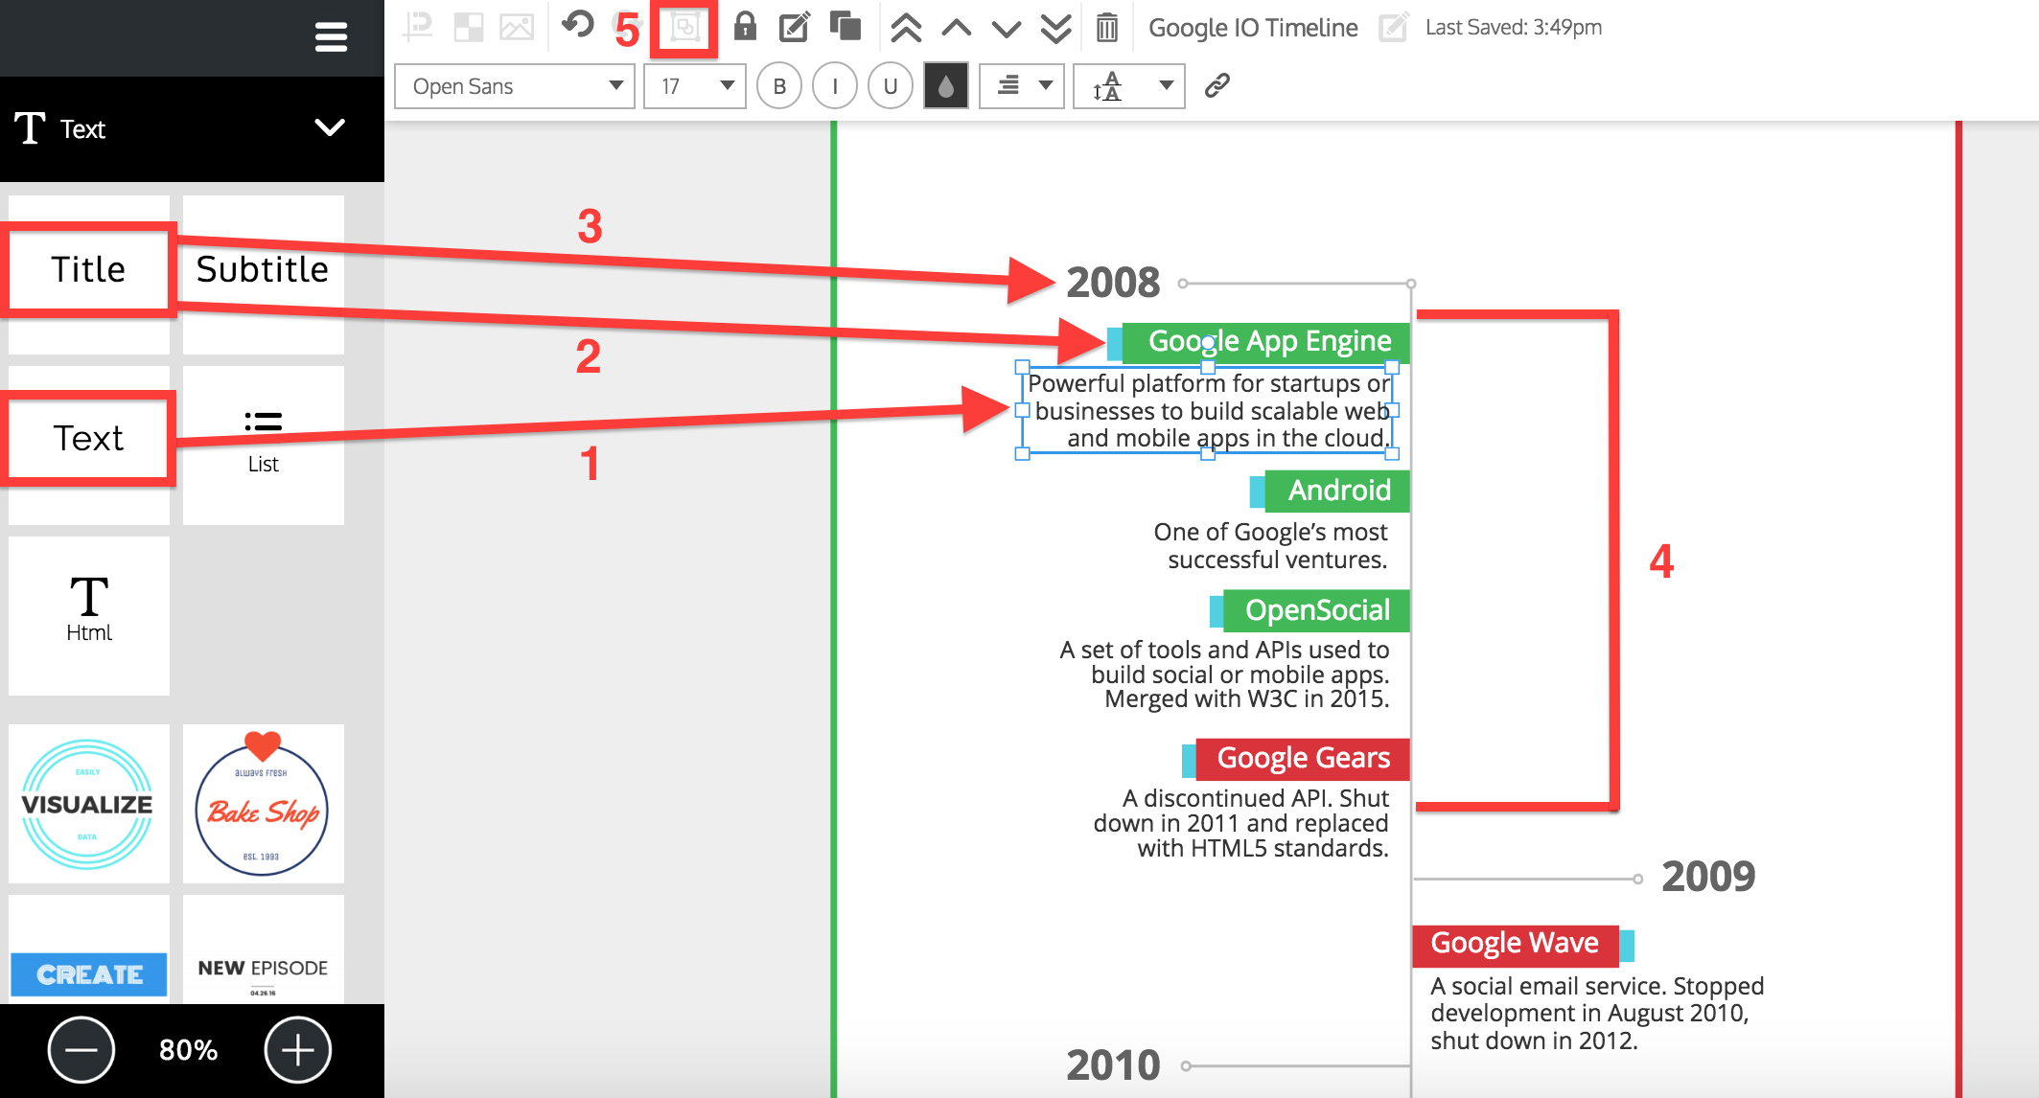
Task: Open the hamburger menu
Action: tap(331, 37)
